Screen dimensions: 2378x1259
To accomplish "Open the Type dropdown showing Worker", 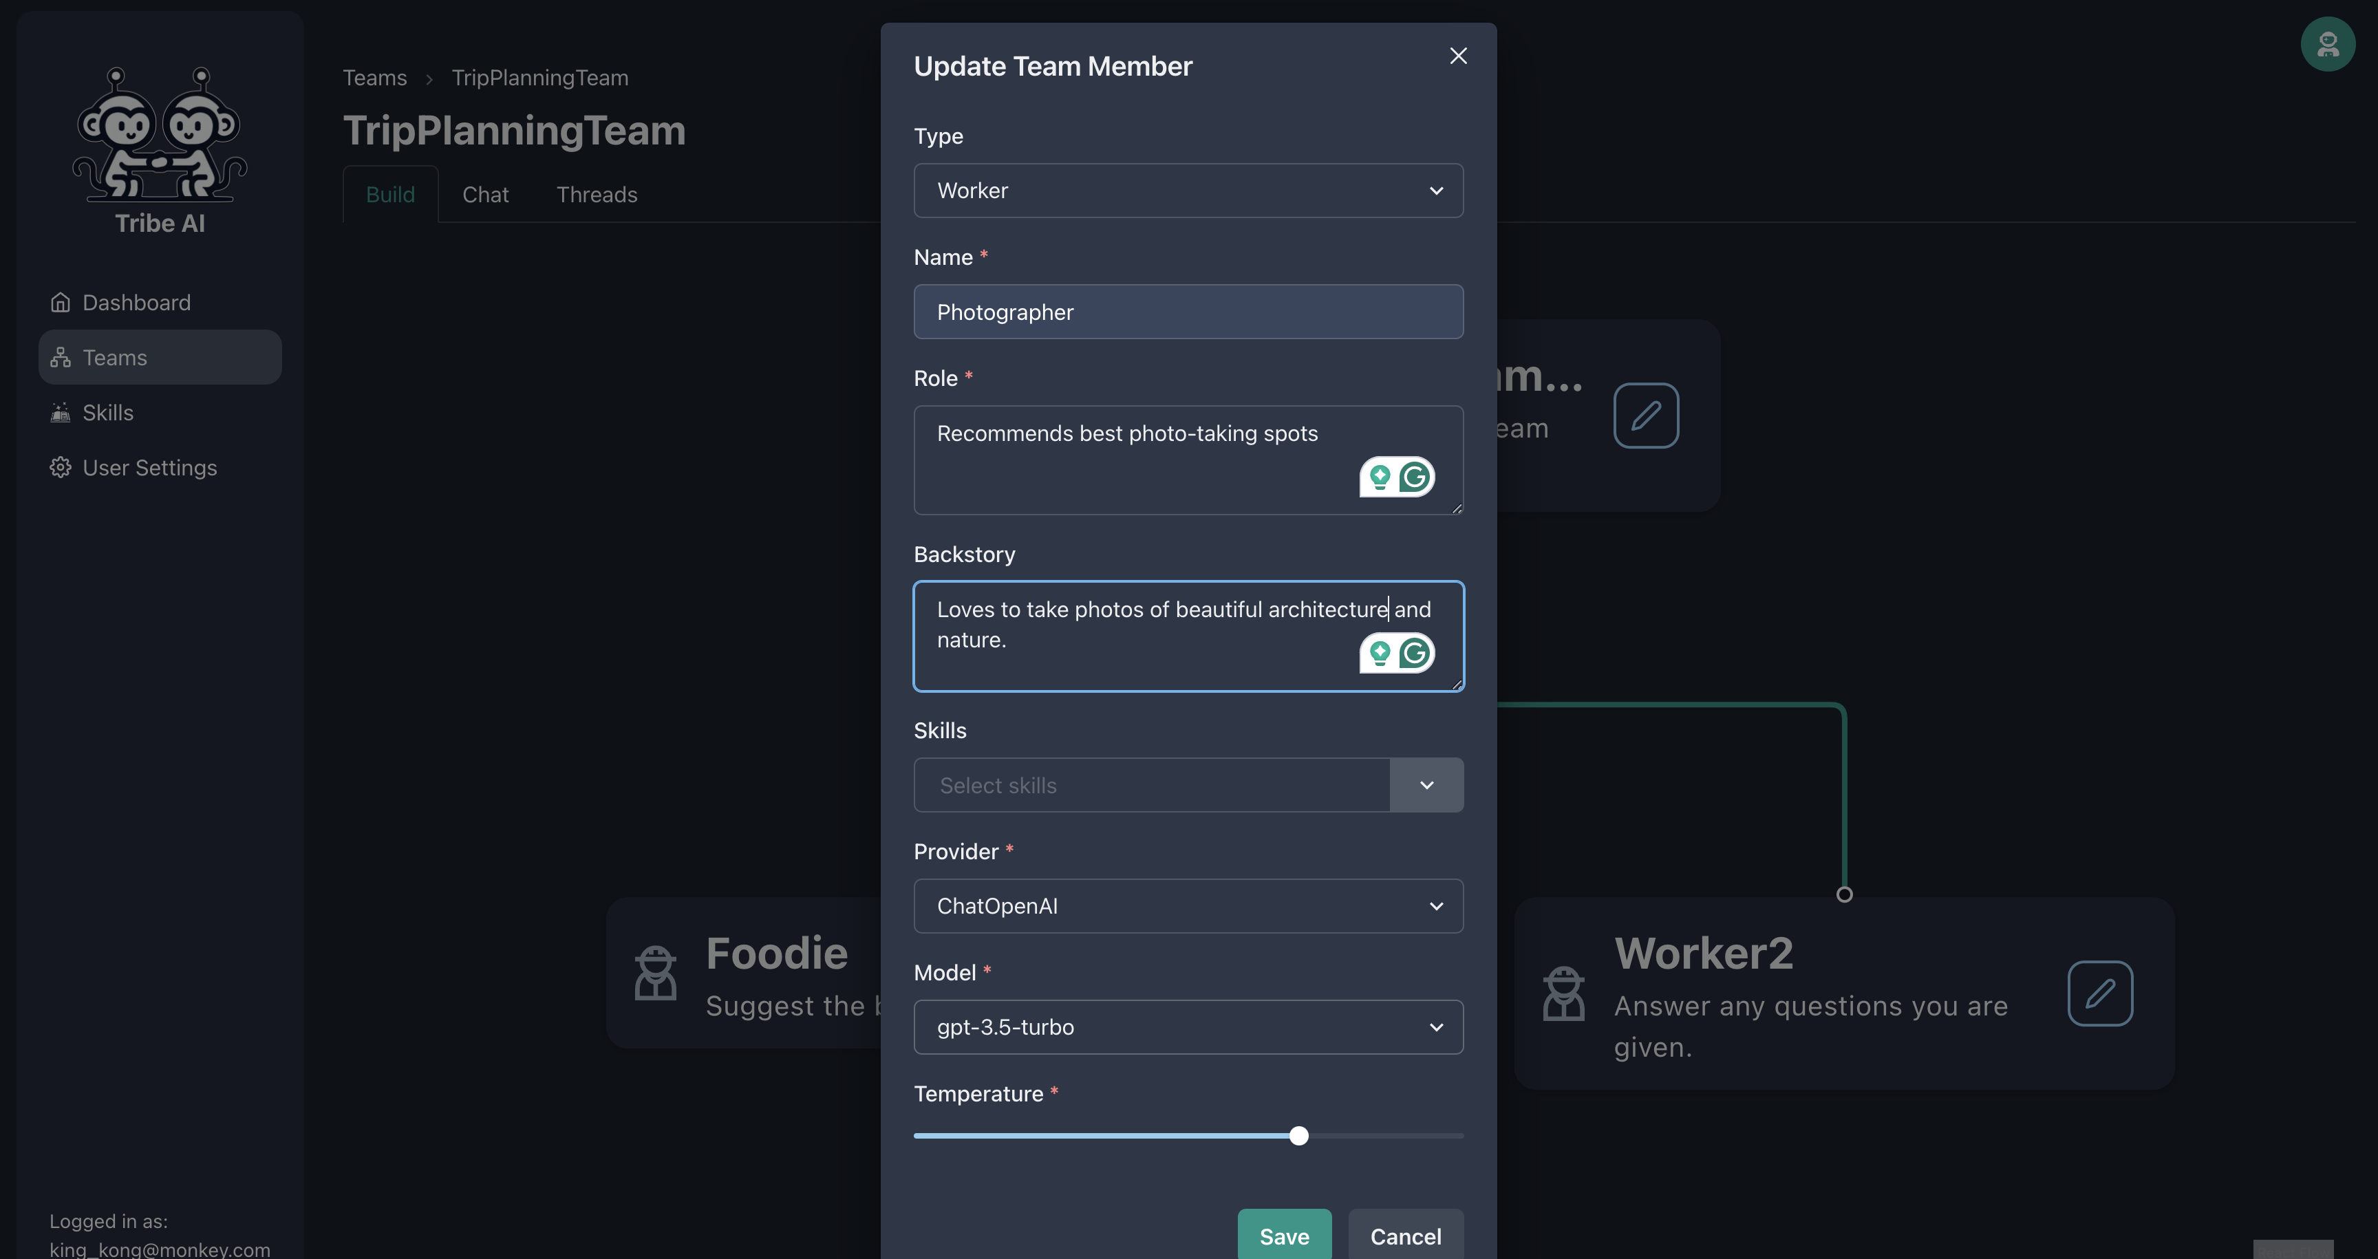I will tap(1187, 191).
